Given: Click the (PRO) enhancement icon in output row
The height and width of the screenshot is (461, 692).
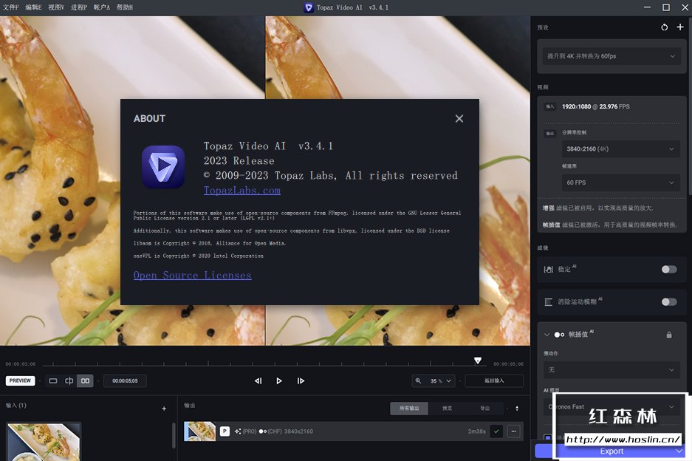Looking at the screenshot, I should point(238,431).
